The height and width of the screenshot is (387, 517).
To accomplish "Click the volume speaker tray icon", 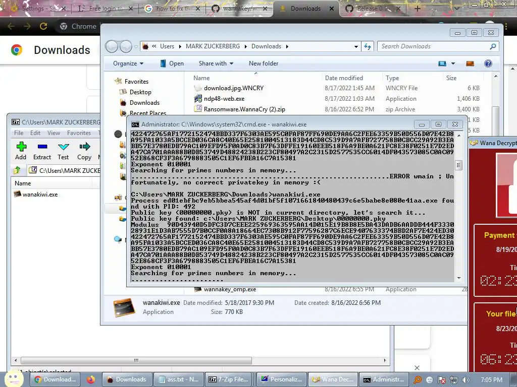I will (x=466, y=380).
